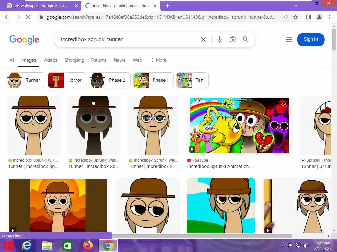
Task: Click the vertical page scrollbar
Action: 334,39
